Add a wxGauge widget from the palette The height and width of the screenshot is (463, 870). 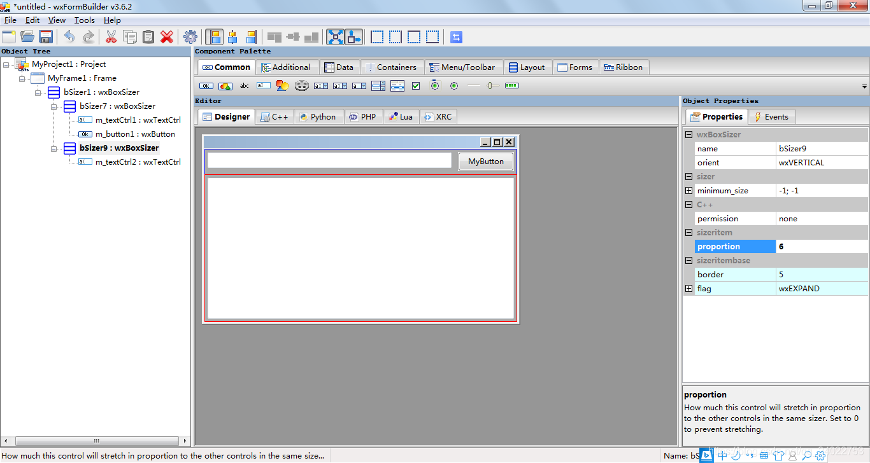511,85
